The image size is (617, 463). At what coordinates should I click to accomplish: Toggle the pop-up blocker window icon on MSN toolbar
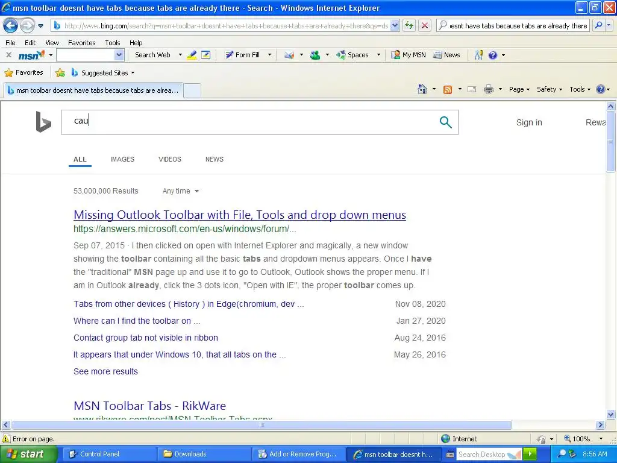[206, 55]
